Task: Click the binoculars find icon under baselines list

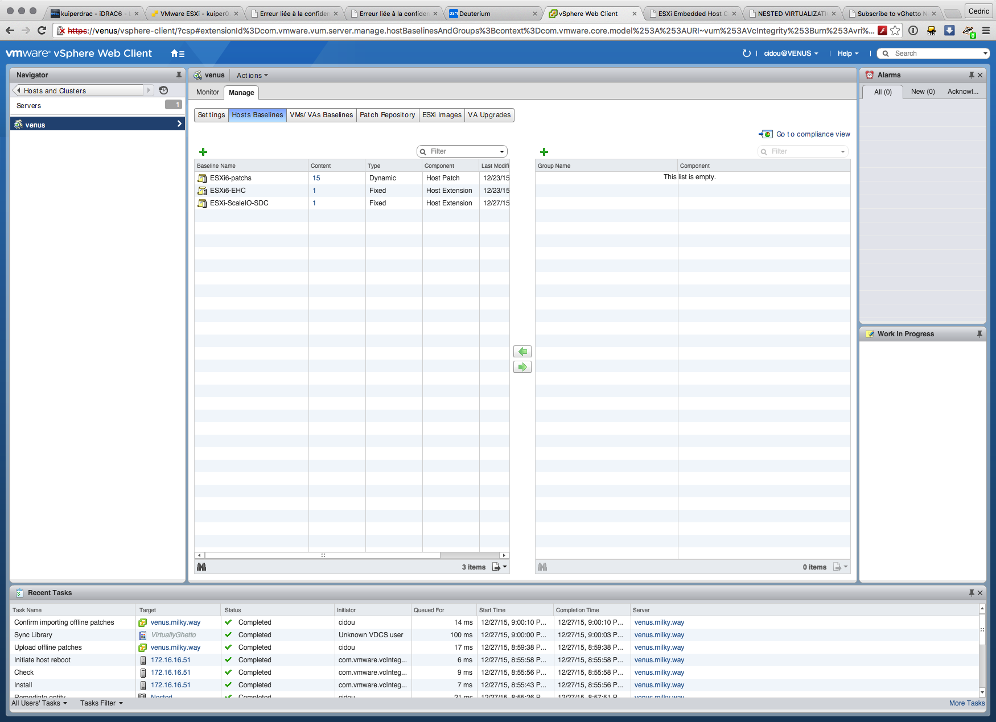Action: 201,567
